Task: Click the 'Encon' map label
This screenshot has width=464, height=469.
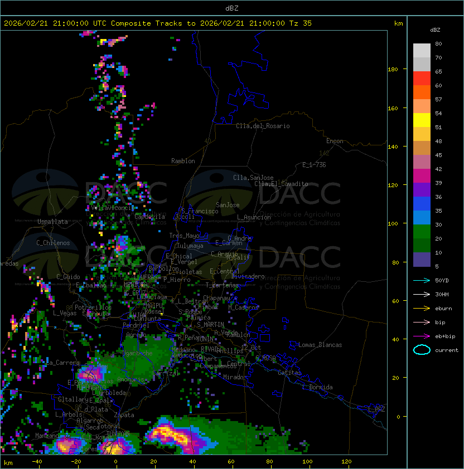Action: click(x=335, y=141)
